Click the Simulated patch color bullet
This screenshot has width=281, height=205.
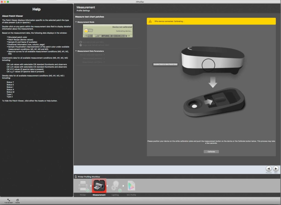pos(18,37)
